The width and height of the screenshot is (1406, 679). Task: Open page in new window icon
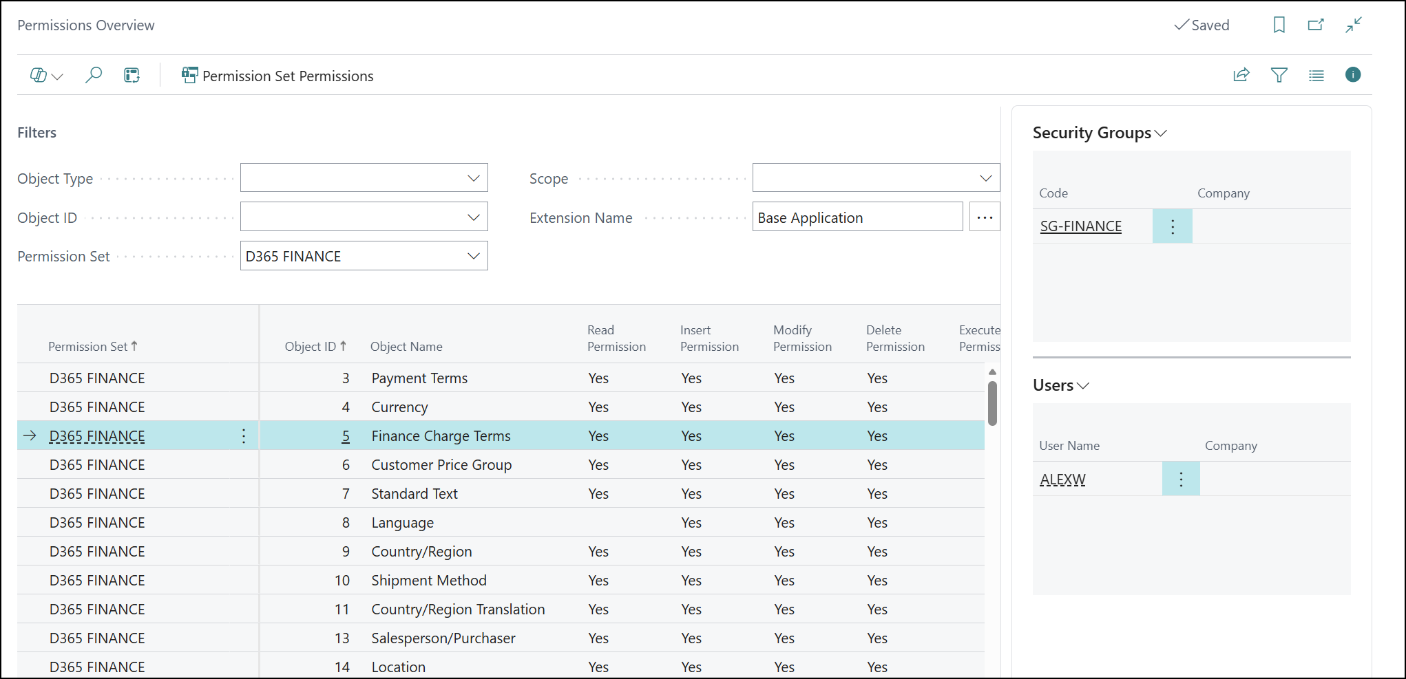click(1316, 25)
